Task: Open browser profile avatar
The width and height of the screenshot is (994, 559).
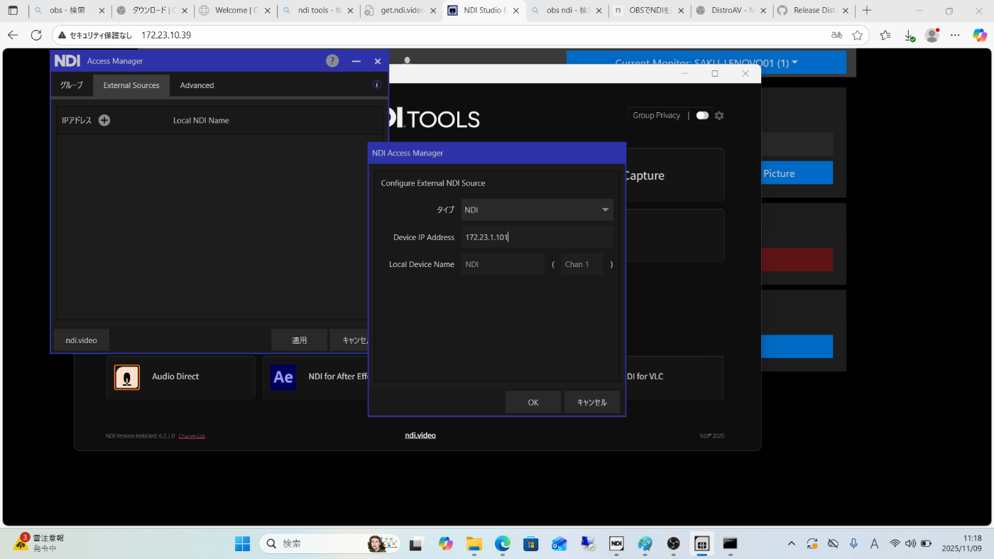Action: pyautogui.click(x=932, y=35)
